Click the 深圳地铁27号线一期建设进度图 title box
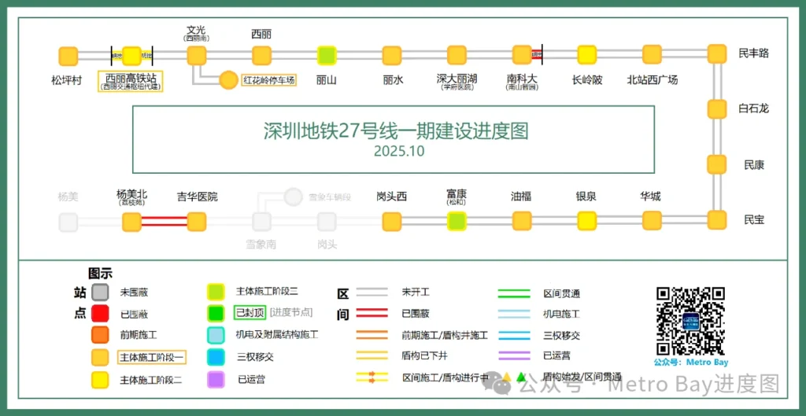806x416 pixels. coord(394,139)
